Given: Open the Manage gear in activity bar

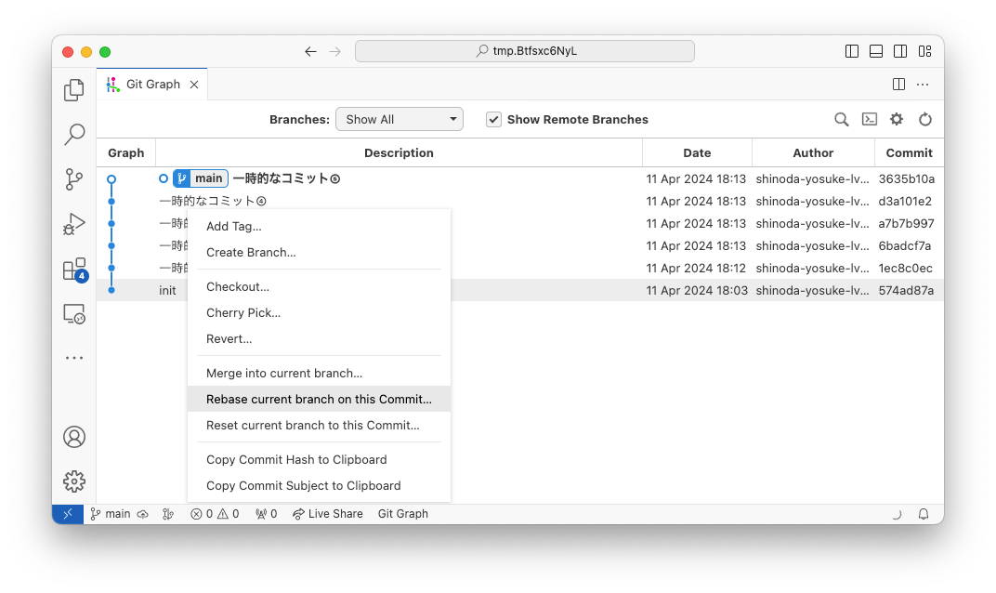Looking at the screenshot, I should point(74,481).
